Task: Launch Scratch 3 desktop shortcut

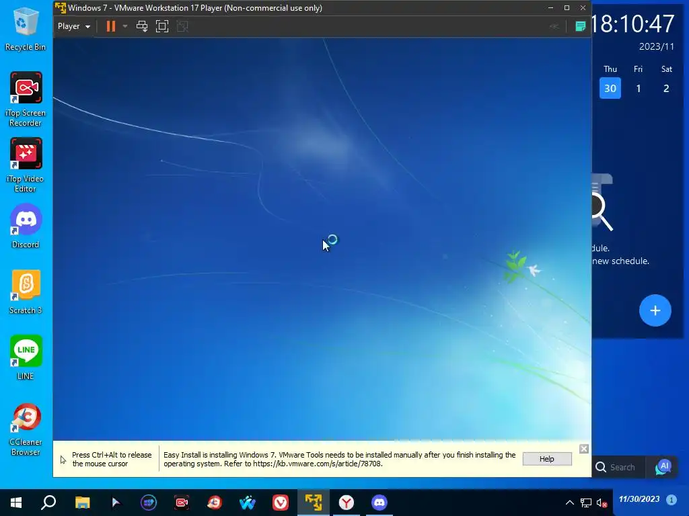Action: (26, 292)
